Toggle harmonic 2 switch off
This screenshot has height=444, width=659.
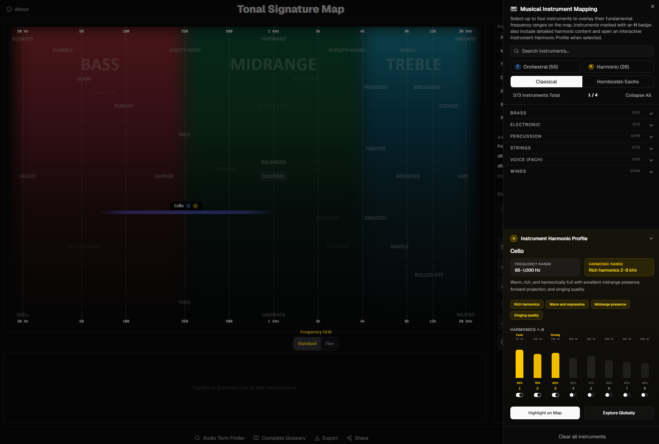coord(538,395)
